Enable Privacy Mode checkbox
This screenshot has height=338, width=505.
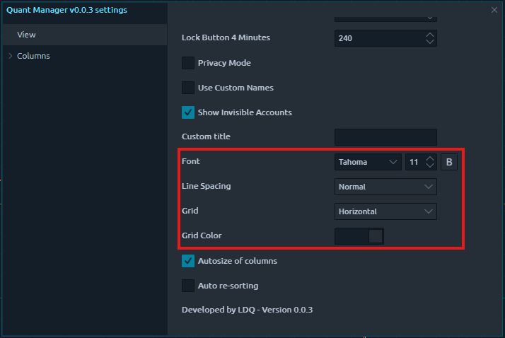(188, 63)
